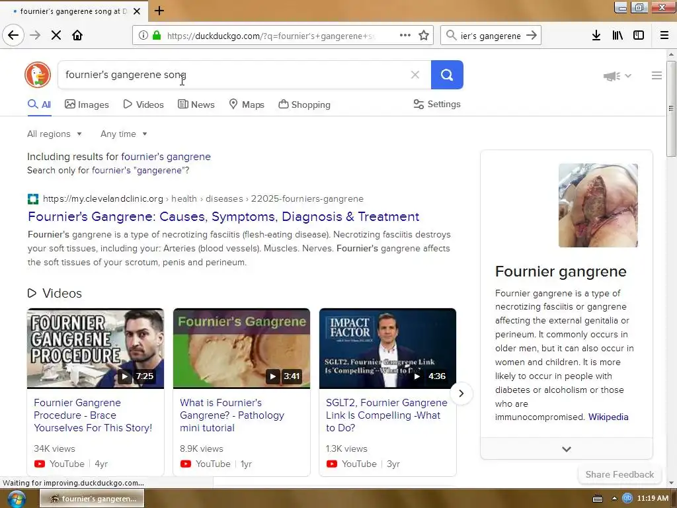
Task: Stop loading the page
Action: [x=56, y=36]
